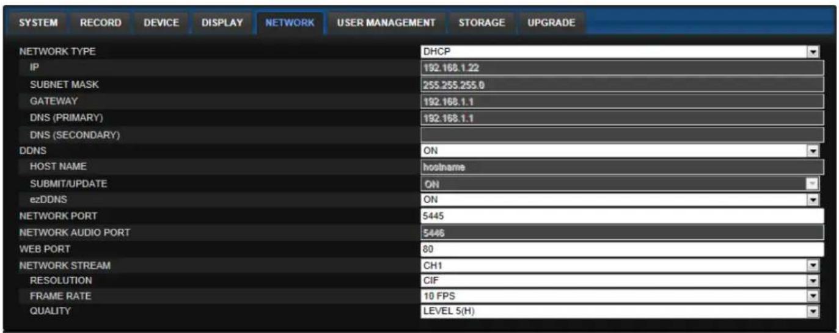Viewport: 839px width, 333px height.
Task: Open the DEVICE tab
Action: [161, 23]
